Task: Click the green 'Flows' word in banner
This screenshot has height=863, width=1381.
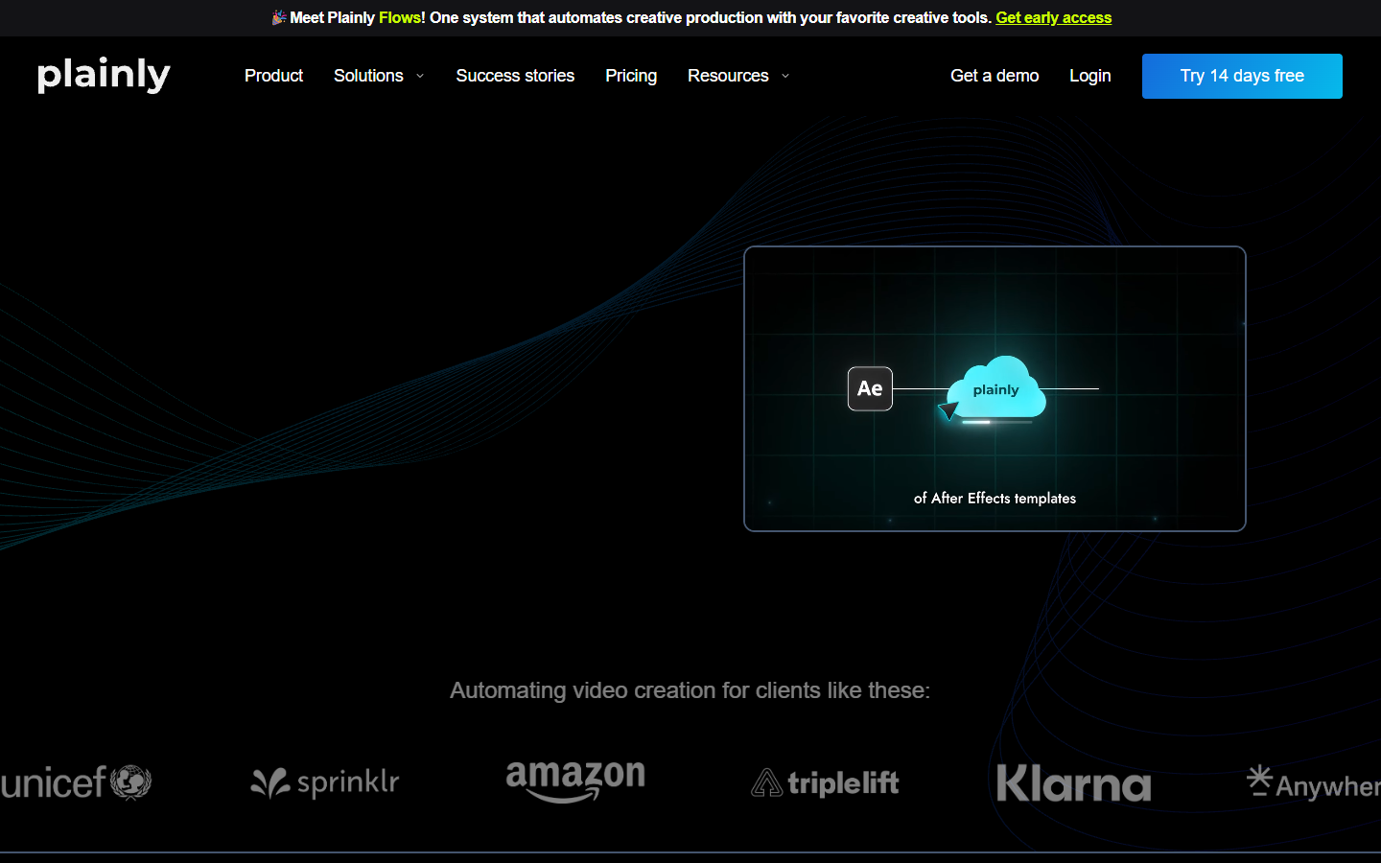Action: 400,17
